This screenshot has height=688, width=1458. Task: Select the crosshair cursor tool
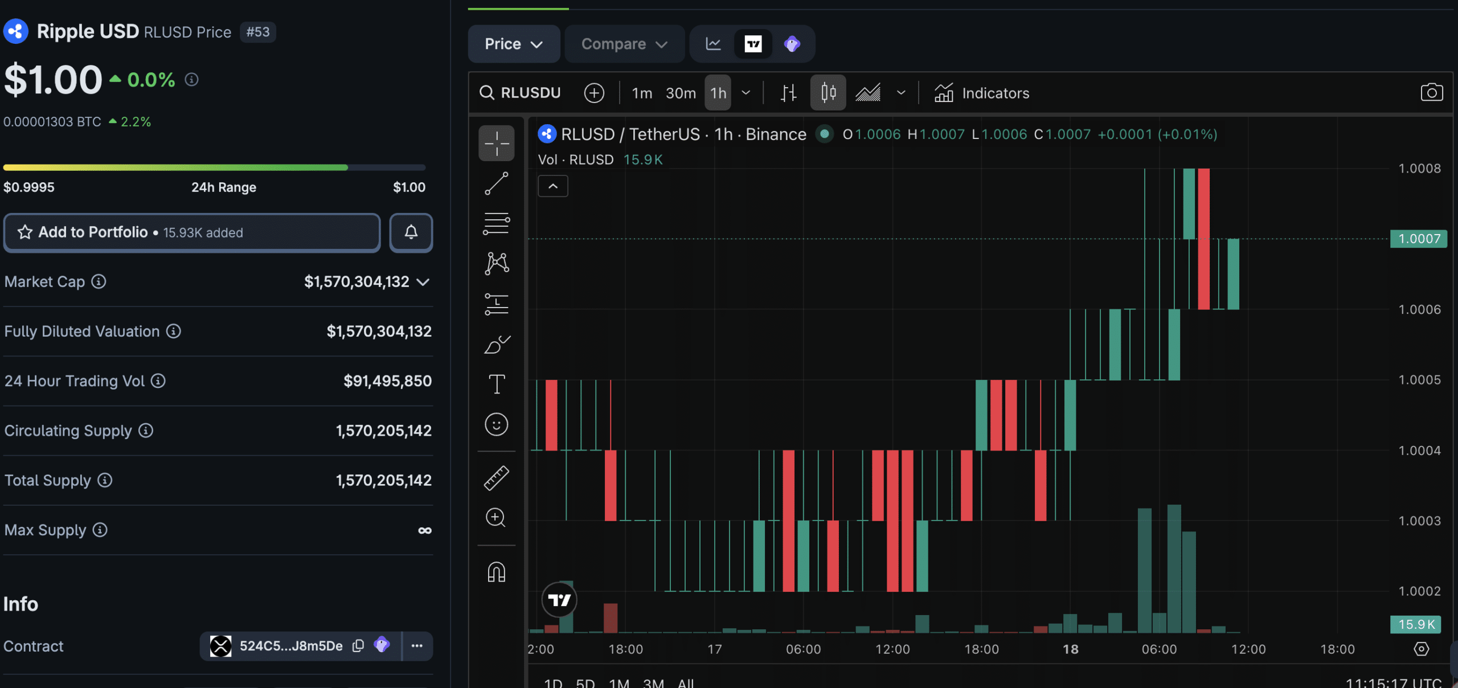click(496, 144)
